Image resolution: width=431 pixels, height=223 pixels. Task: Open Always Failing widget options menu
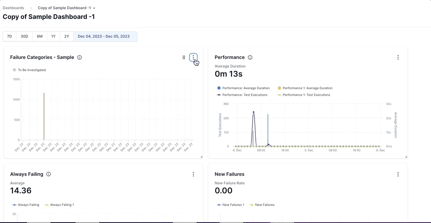(193, 174)
